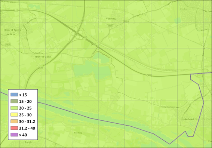
Task: Click the 'Herveld-Zuid' place label
Action: pyautogui.click(x=43, y=57)
